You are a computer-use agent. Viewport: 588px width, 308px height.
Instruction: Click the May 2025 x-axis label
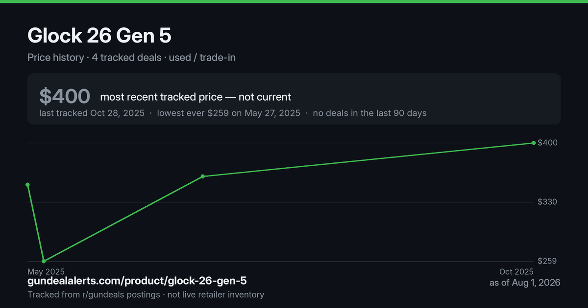[46, 271]
